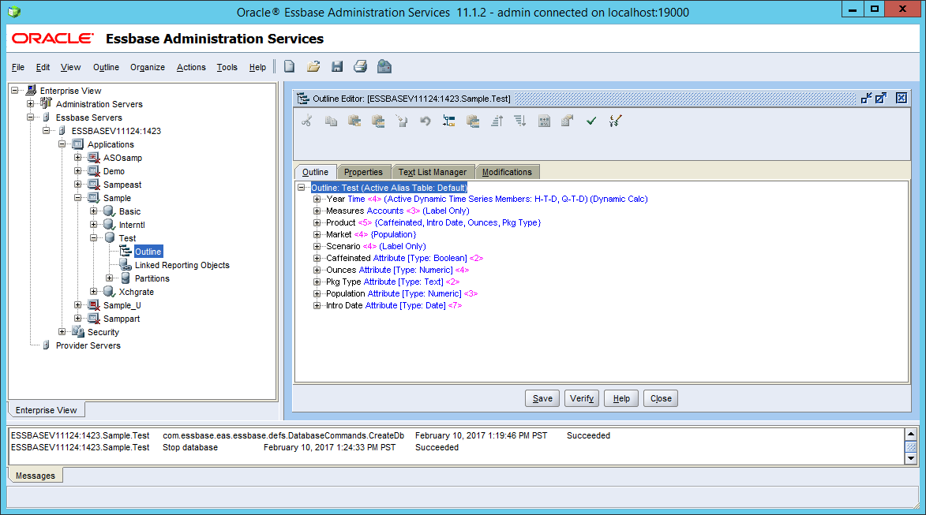This screenshot has height=515, width=926.
Task: Click the Save button below the outline
Action: click(542, 398)
